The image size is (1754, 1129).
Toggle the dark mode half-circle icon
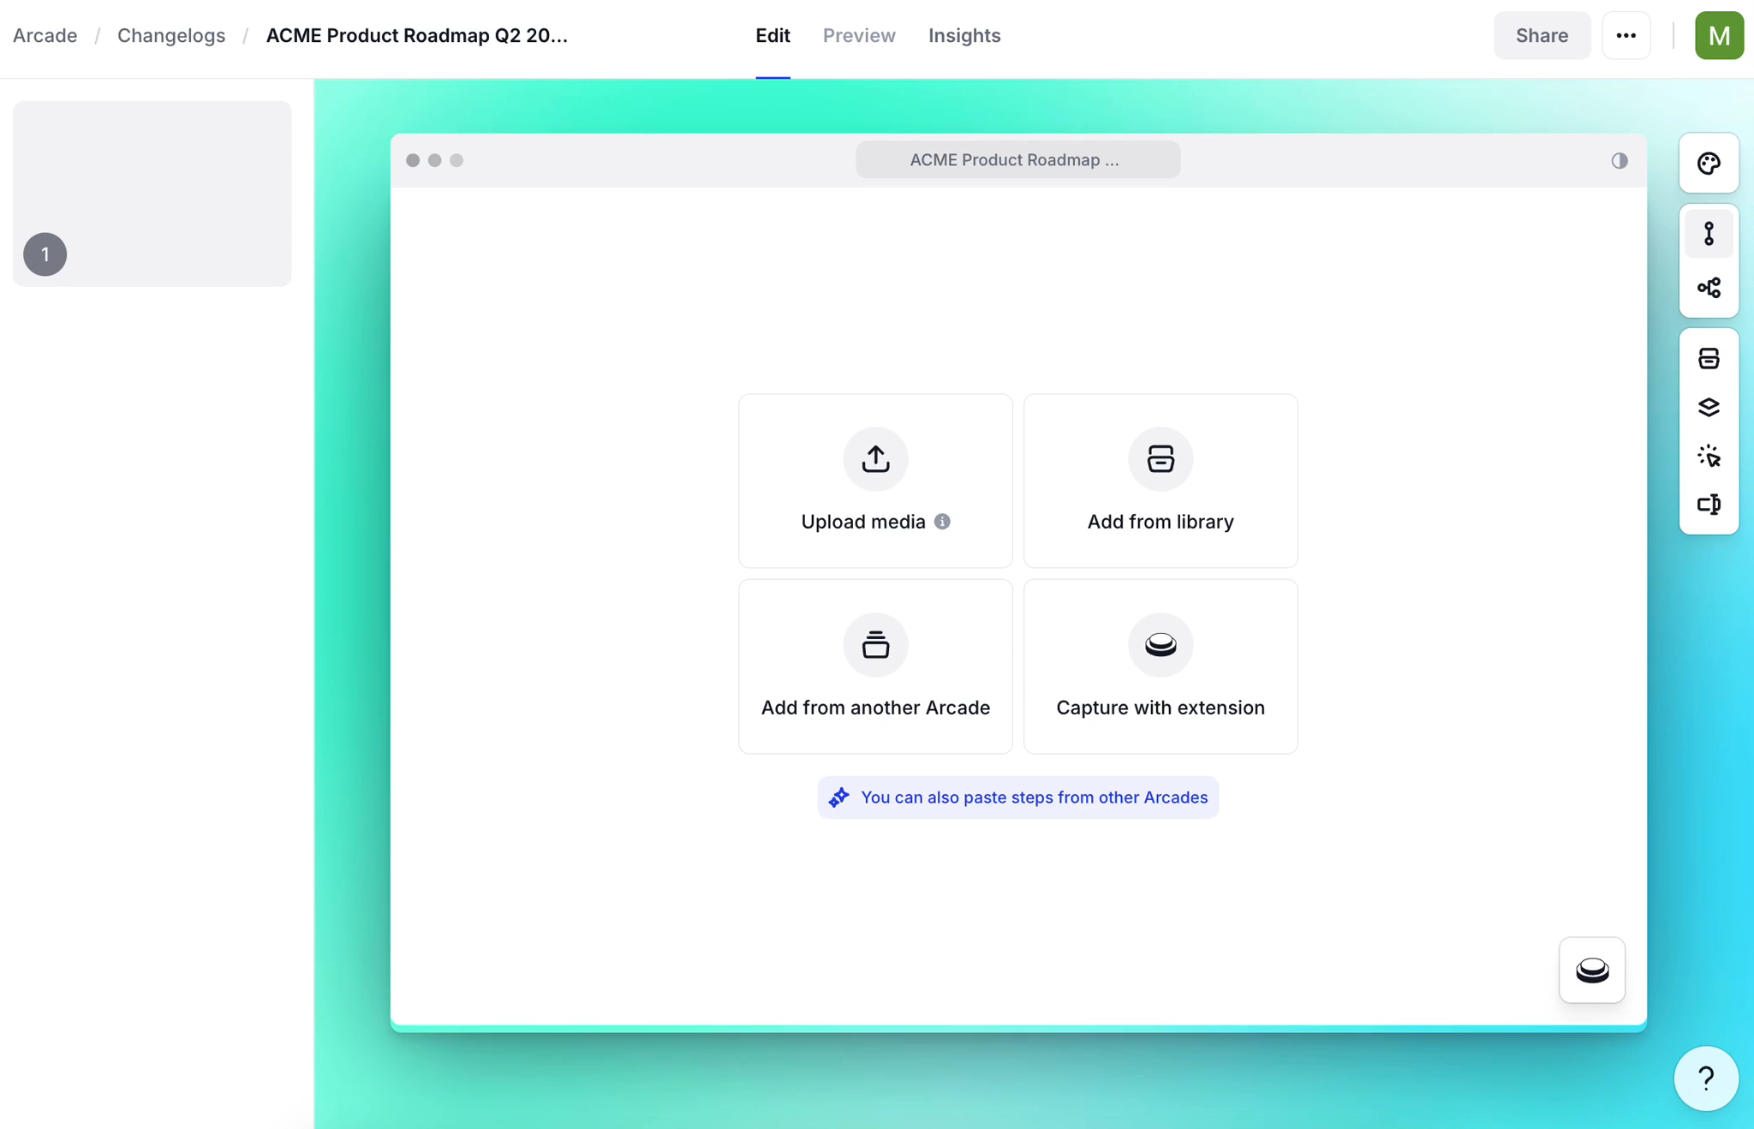pyautogui.click(x=1619, y=160)
